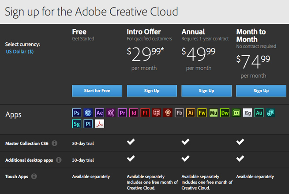This screenshot has width=289, height=194.
Task: Click the After Effects (Ae) icon
Action: 100,113
